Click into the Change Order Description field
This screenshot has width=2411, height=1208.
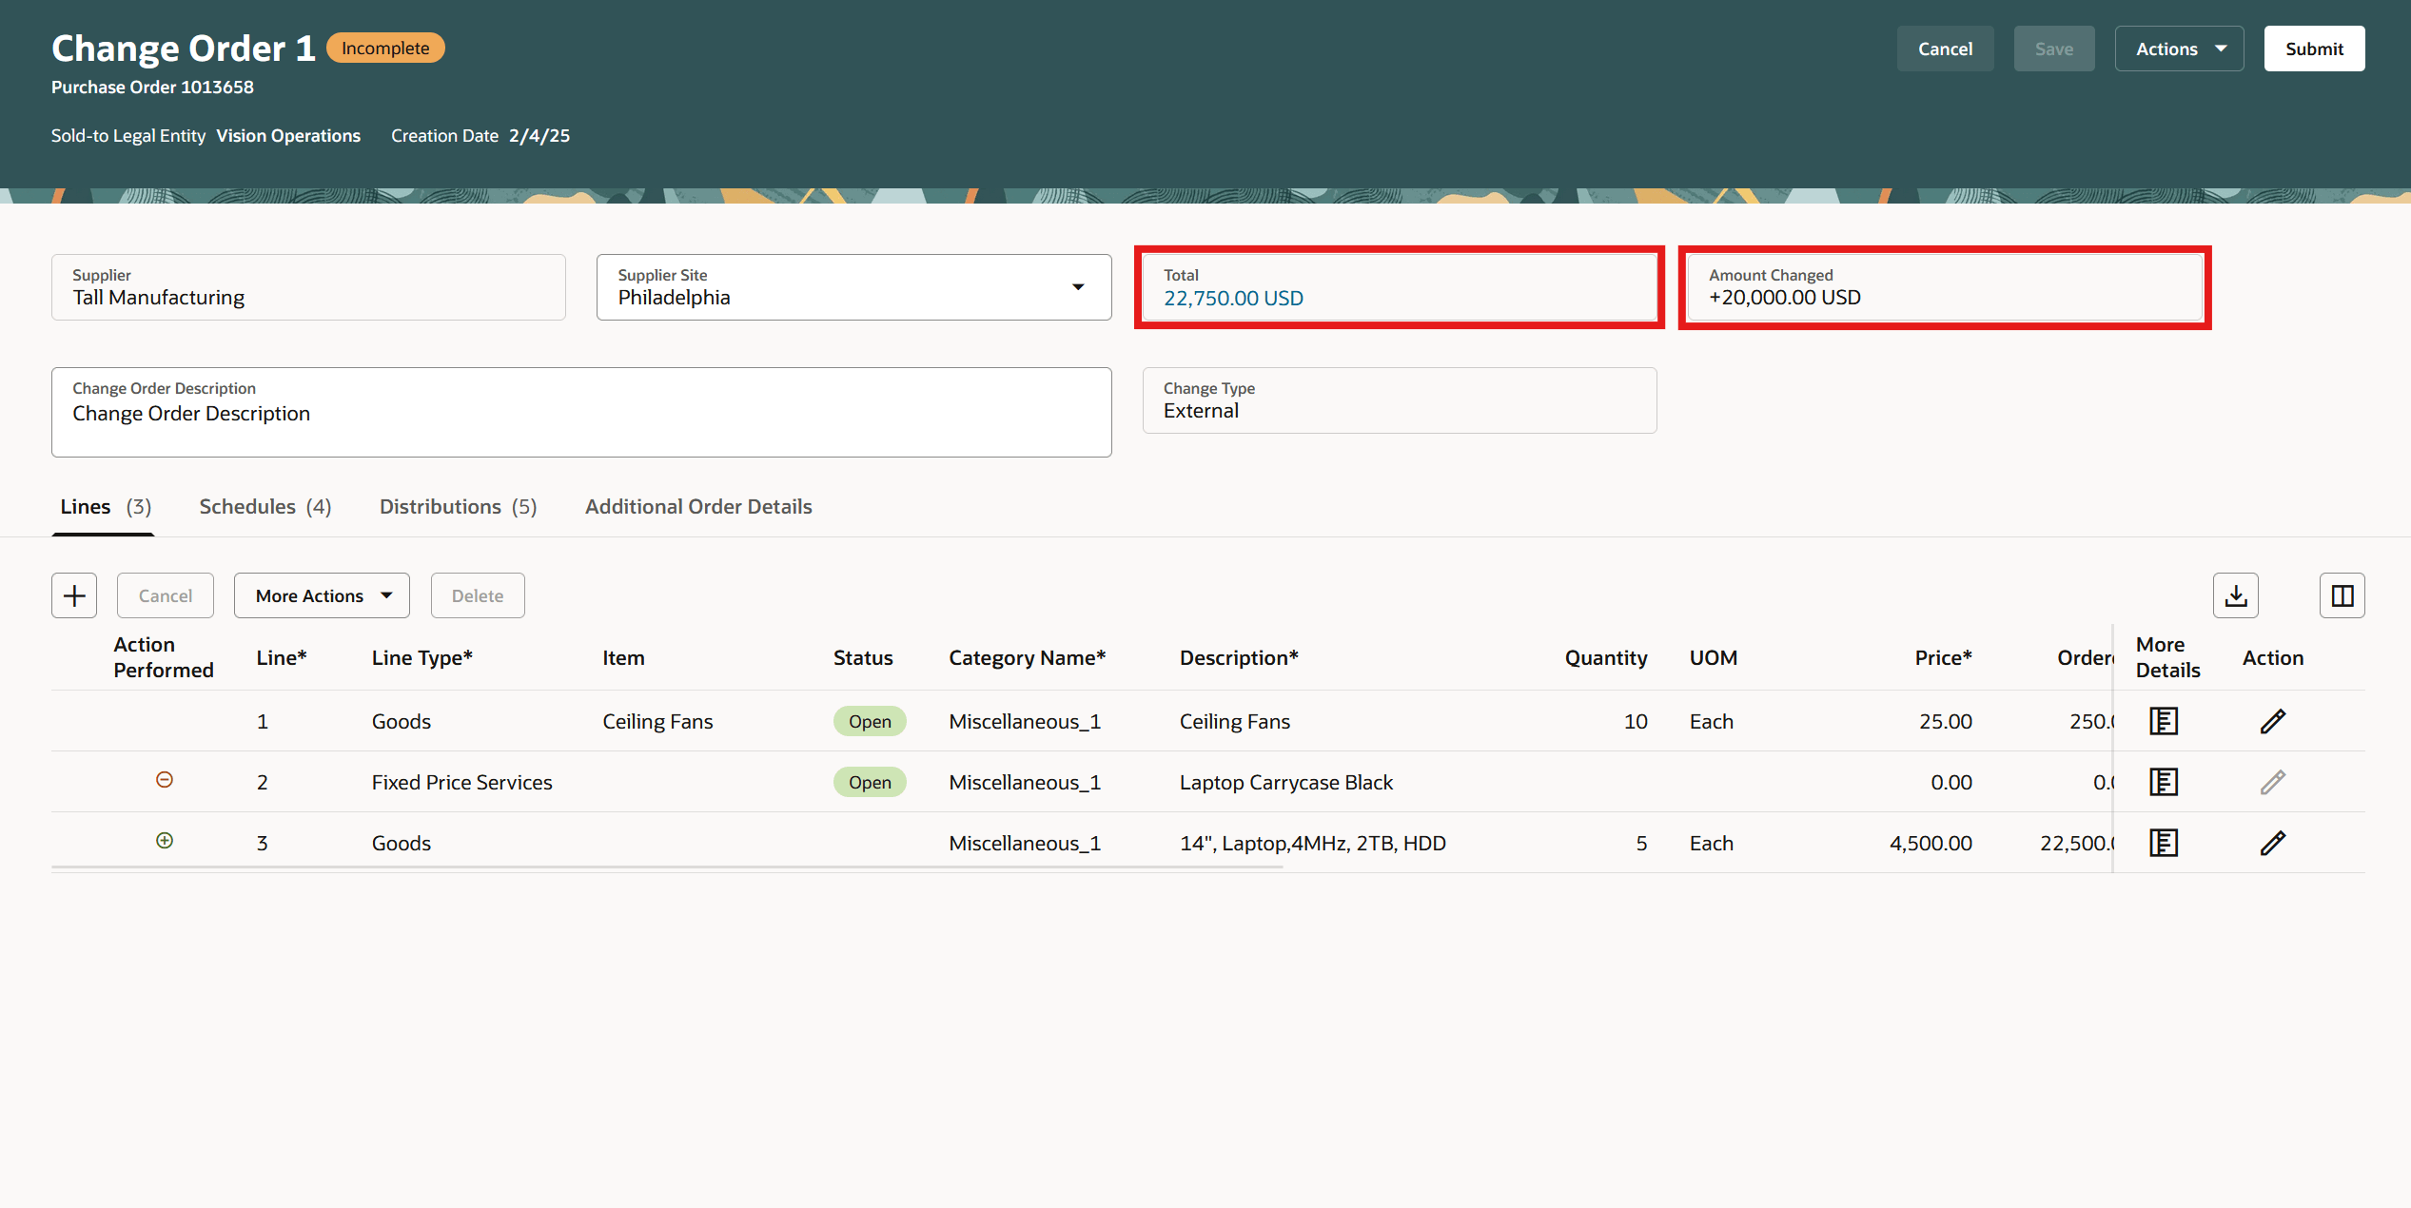580,414
